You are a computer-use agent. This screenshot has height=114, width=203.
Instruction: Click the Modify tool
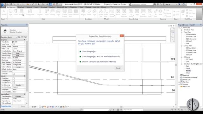4,12
